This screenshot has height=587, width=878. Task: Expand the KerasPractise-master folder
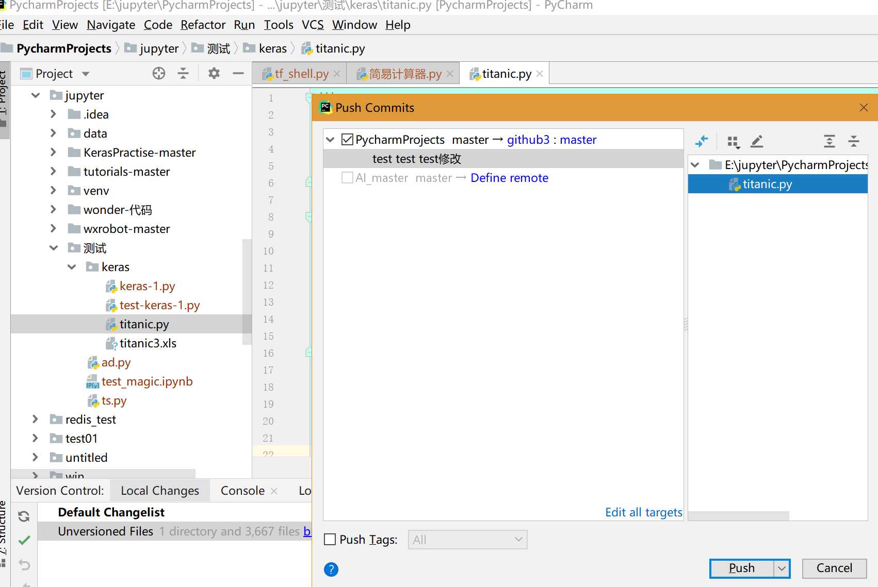(53, 153)
